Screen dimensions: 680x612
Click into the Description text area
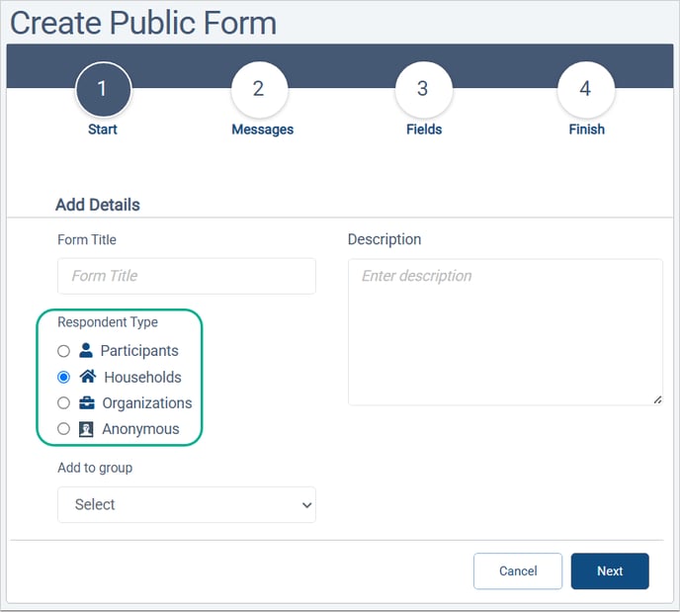click(x=505, y=332)
